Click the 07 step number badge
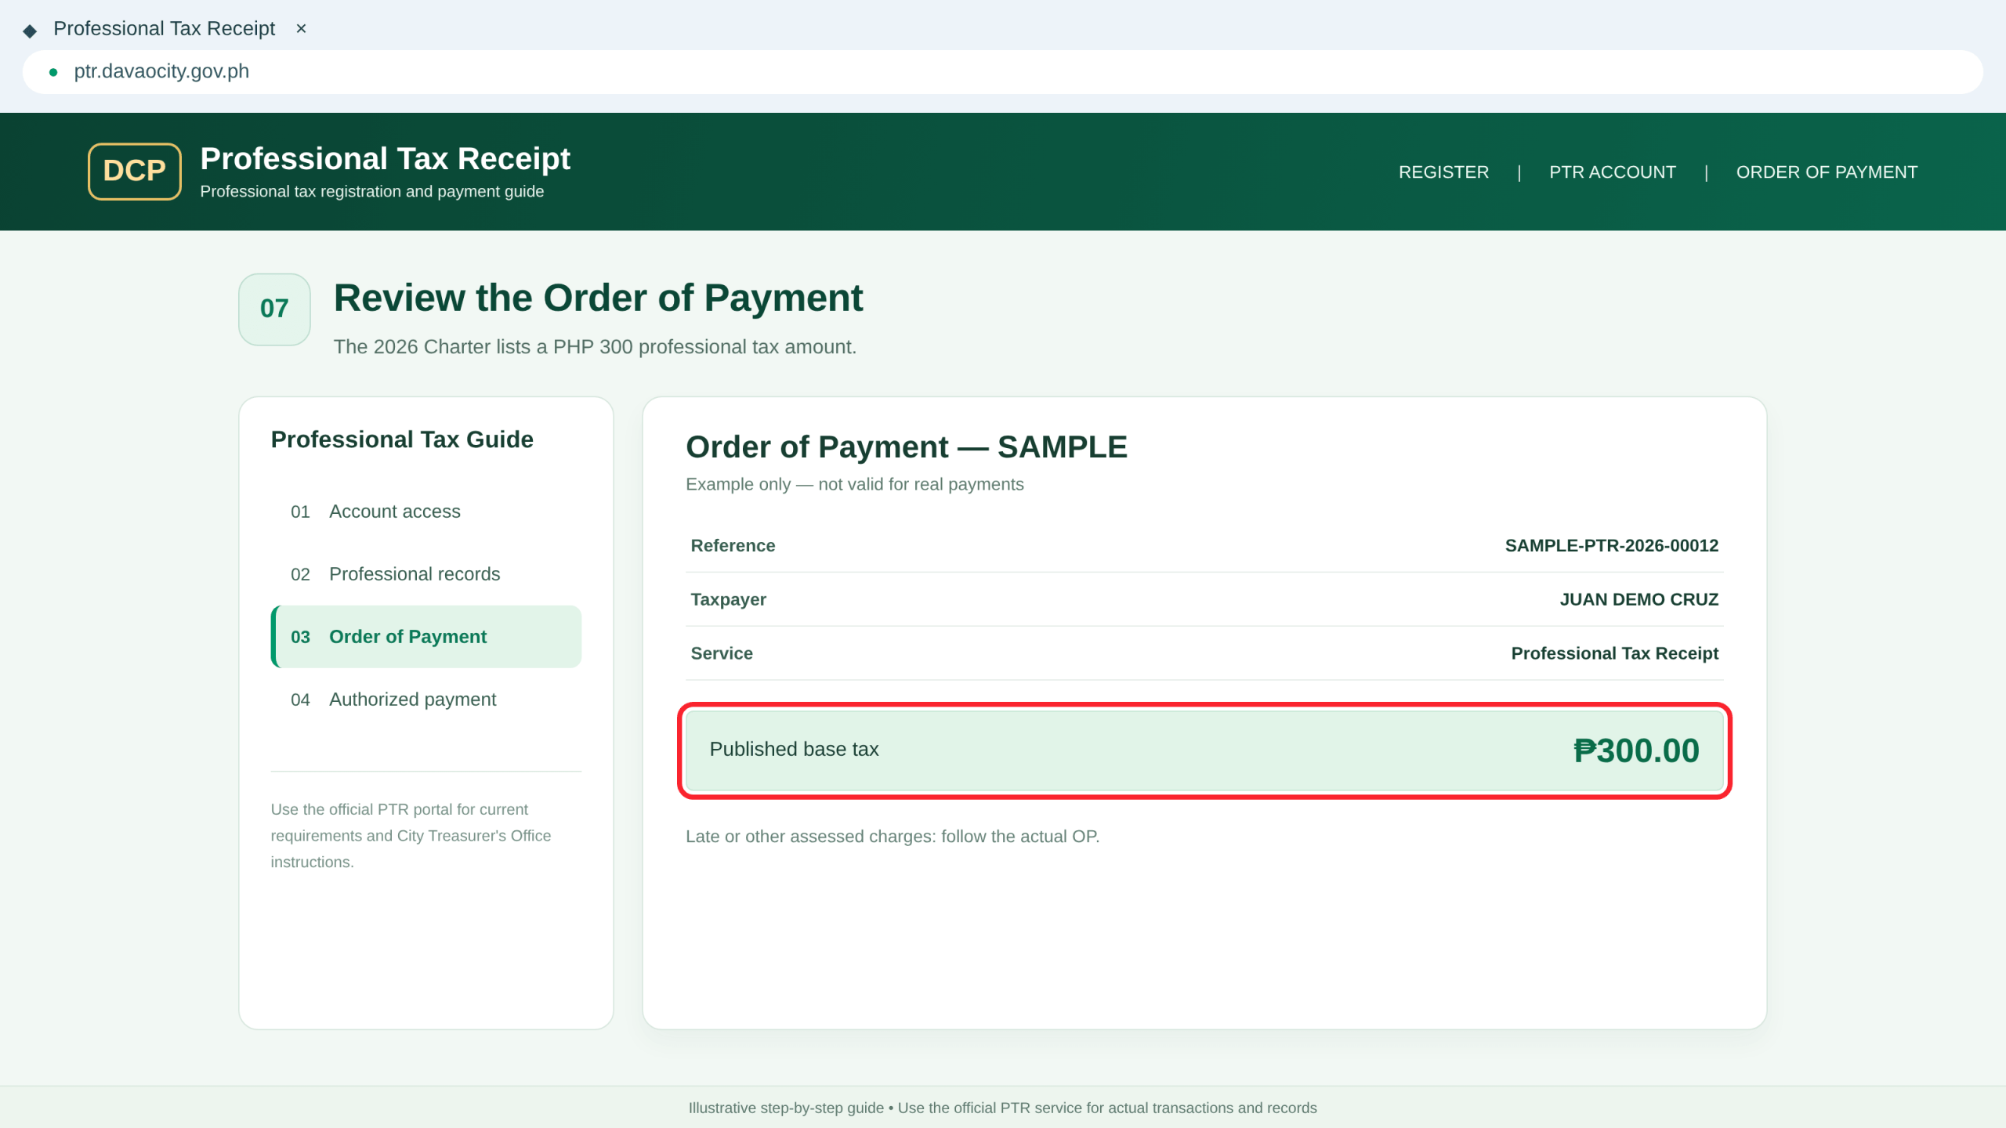Viewport: 2006px width, 1128px height. pyautogui.click(x=274, y=309)
